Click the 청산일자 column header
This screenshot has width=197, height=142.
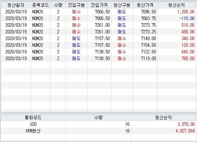16,5
